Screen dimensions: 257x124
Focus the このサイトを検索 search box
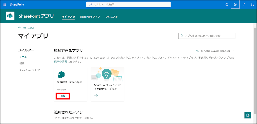(128, 4)
